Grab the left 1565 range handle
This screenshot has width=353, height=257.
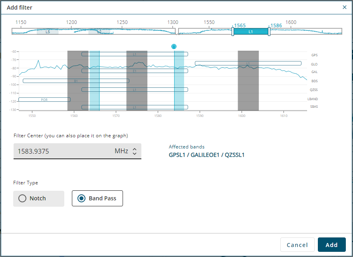click(x=233, y=32)
